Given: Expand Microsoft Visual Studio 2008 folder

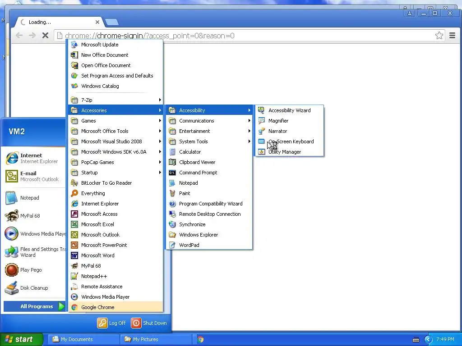Looking at the screenshot, I should coord(115,141).
